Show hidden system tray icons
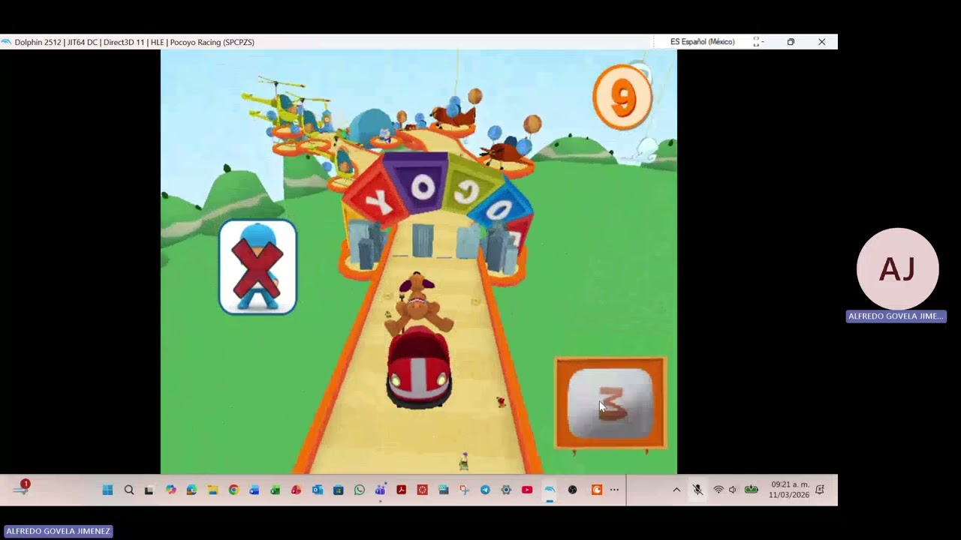Viewport: 961px width, 540px height. 676,490
